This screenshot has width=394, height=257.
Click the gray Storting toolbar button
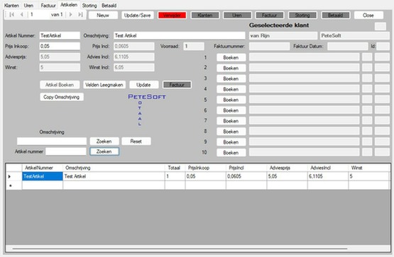tap(302, 16)
